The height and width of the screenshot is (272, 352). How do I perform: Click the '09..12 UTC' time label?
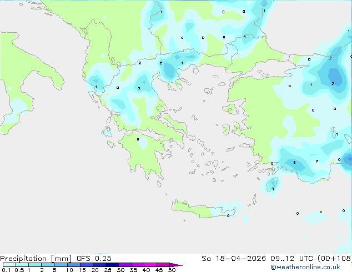[x=292, y=259]
